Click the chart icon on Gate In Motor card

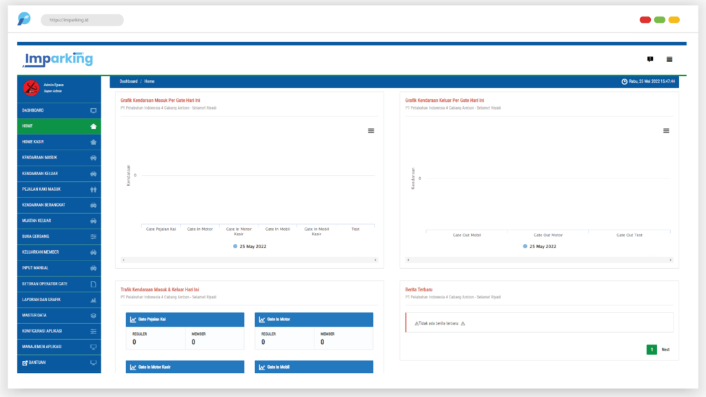261,320
